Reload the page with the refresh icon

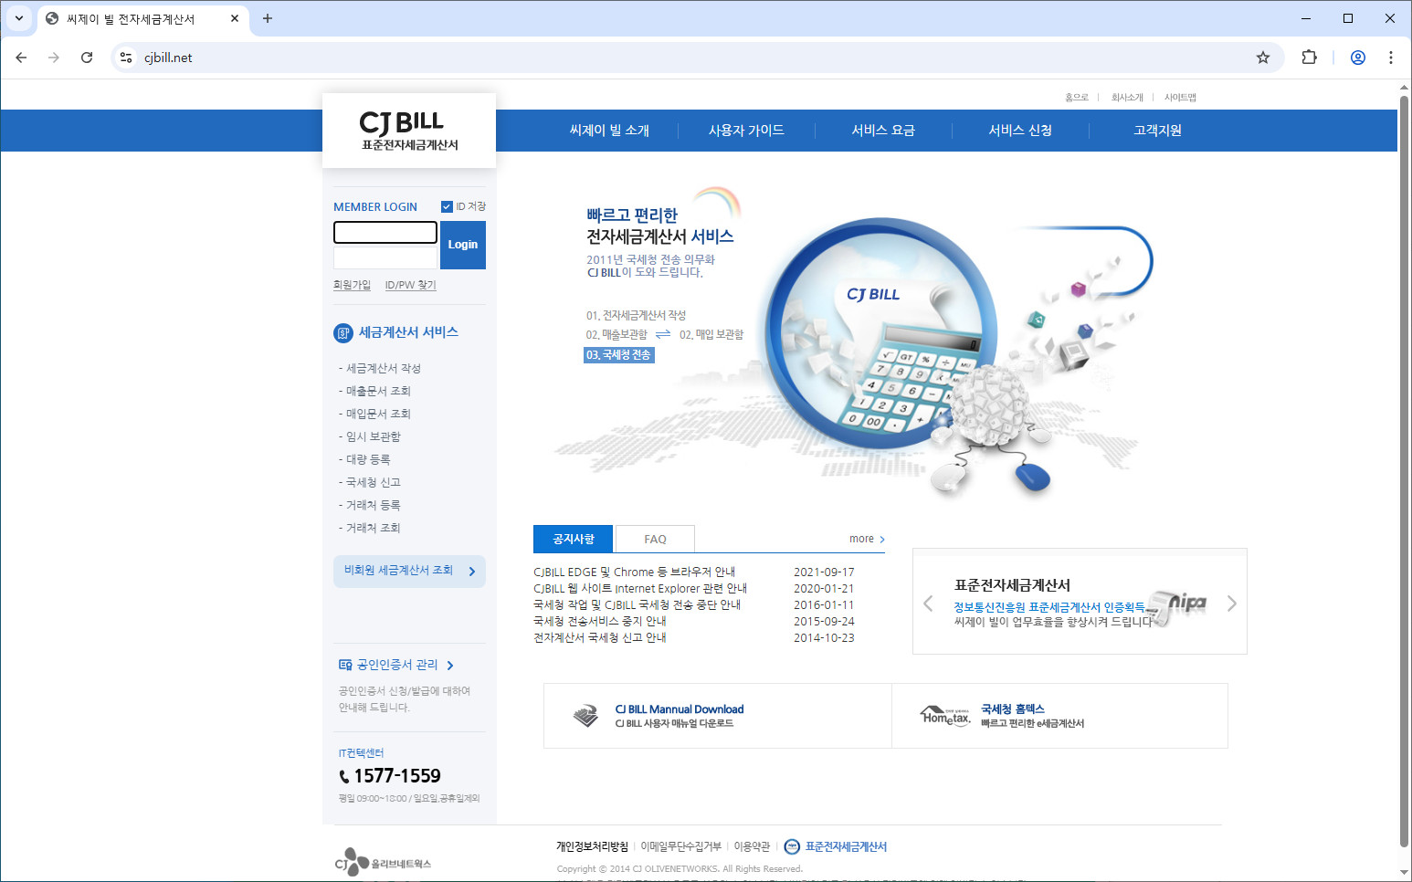pos(87,58)
